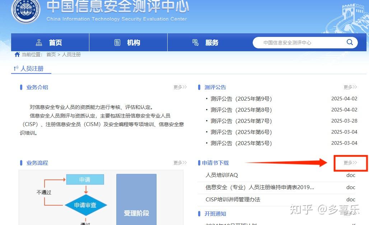Open the 测评公告 heading

click(215, 87)
